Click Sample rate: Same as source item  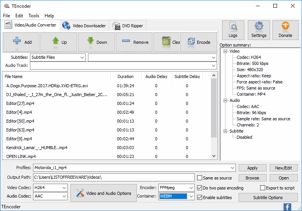[x=264, y=119]
